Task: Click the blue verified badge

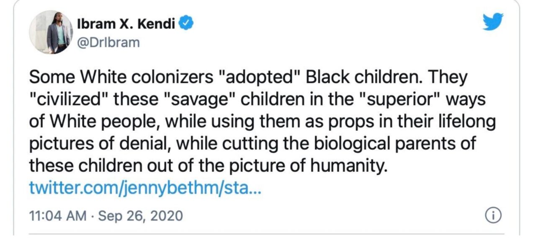Action: [x=186, y=23]
